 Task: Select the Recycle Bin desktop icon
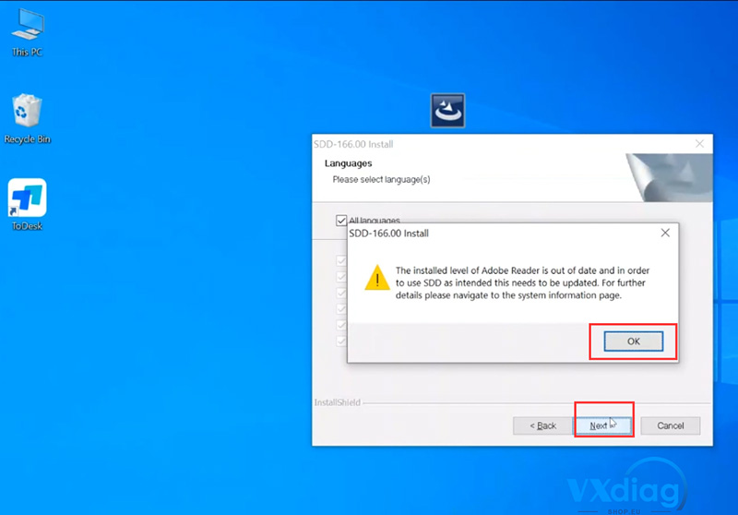[27, 119]
